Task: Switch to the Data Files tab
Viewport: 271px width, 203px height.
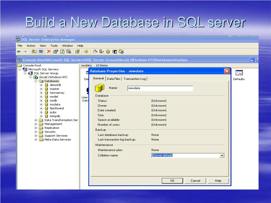Action: click(x=114, y=79)
